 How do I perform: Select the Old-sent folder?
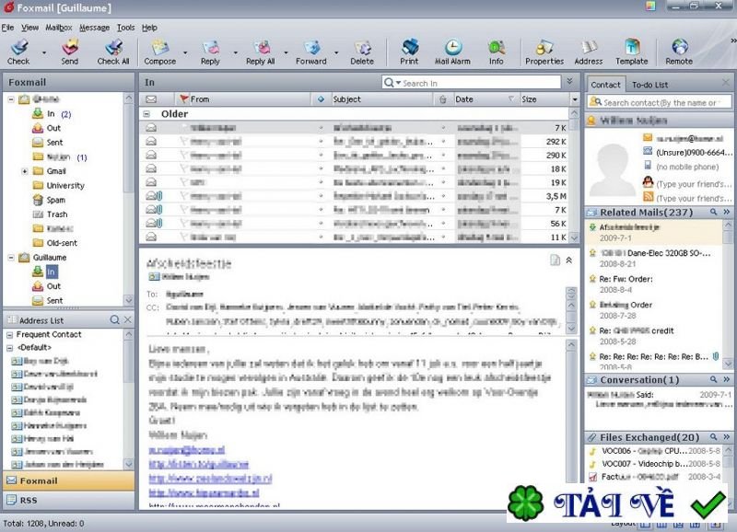62,243
